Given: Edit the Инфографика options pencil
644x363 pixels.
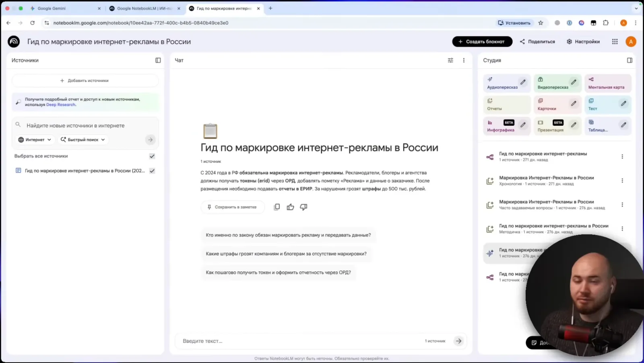Looking at the screenshot, I should [523, 125].
